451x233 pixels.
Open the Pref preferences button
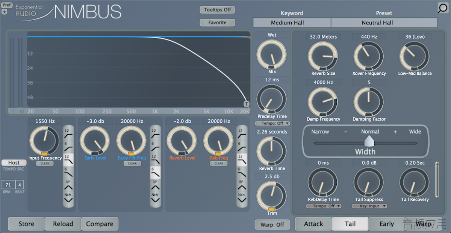tap(7, 5)
